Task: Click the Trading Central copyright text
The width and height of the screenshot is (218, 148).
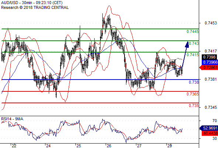Action: [x=35, y=7]
